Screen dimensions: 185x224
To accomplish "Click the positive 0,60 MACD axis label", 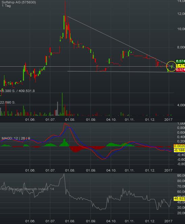I will [181, 132].
